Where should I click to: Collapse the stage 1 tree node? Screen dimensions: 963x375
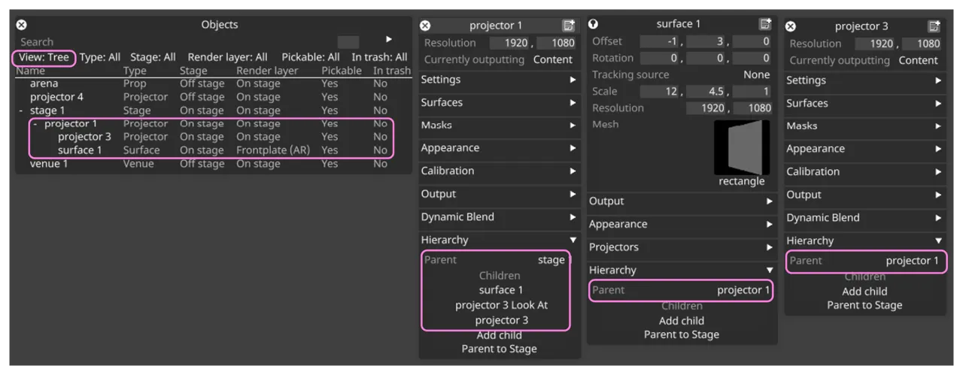pos(21,110)
